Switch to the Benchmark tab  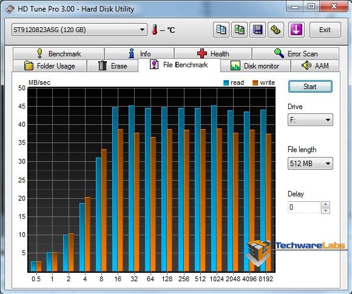point(59,54)
